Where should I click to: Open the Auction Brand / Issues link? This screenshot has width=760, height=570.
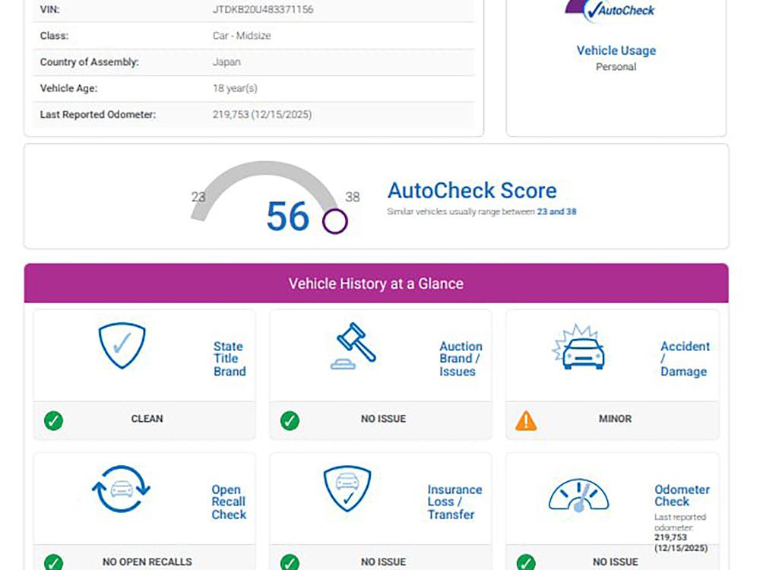(x=460, y=359)
